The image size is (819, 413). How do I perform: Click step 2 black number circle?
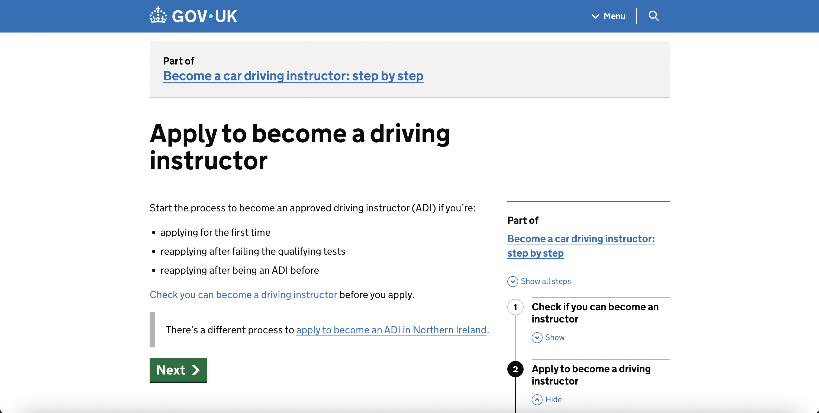point(515,369)
